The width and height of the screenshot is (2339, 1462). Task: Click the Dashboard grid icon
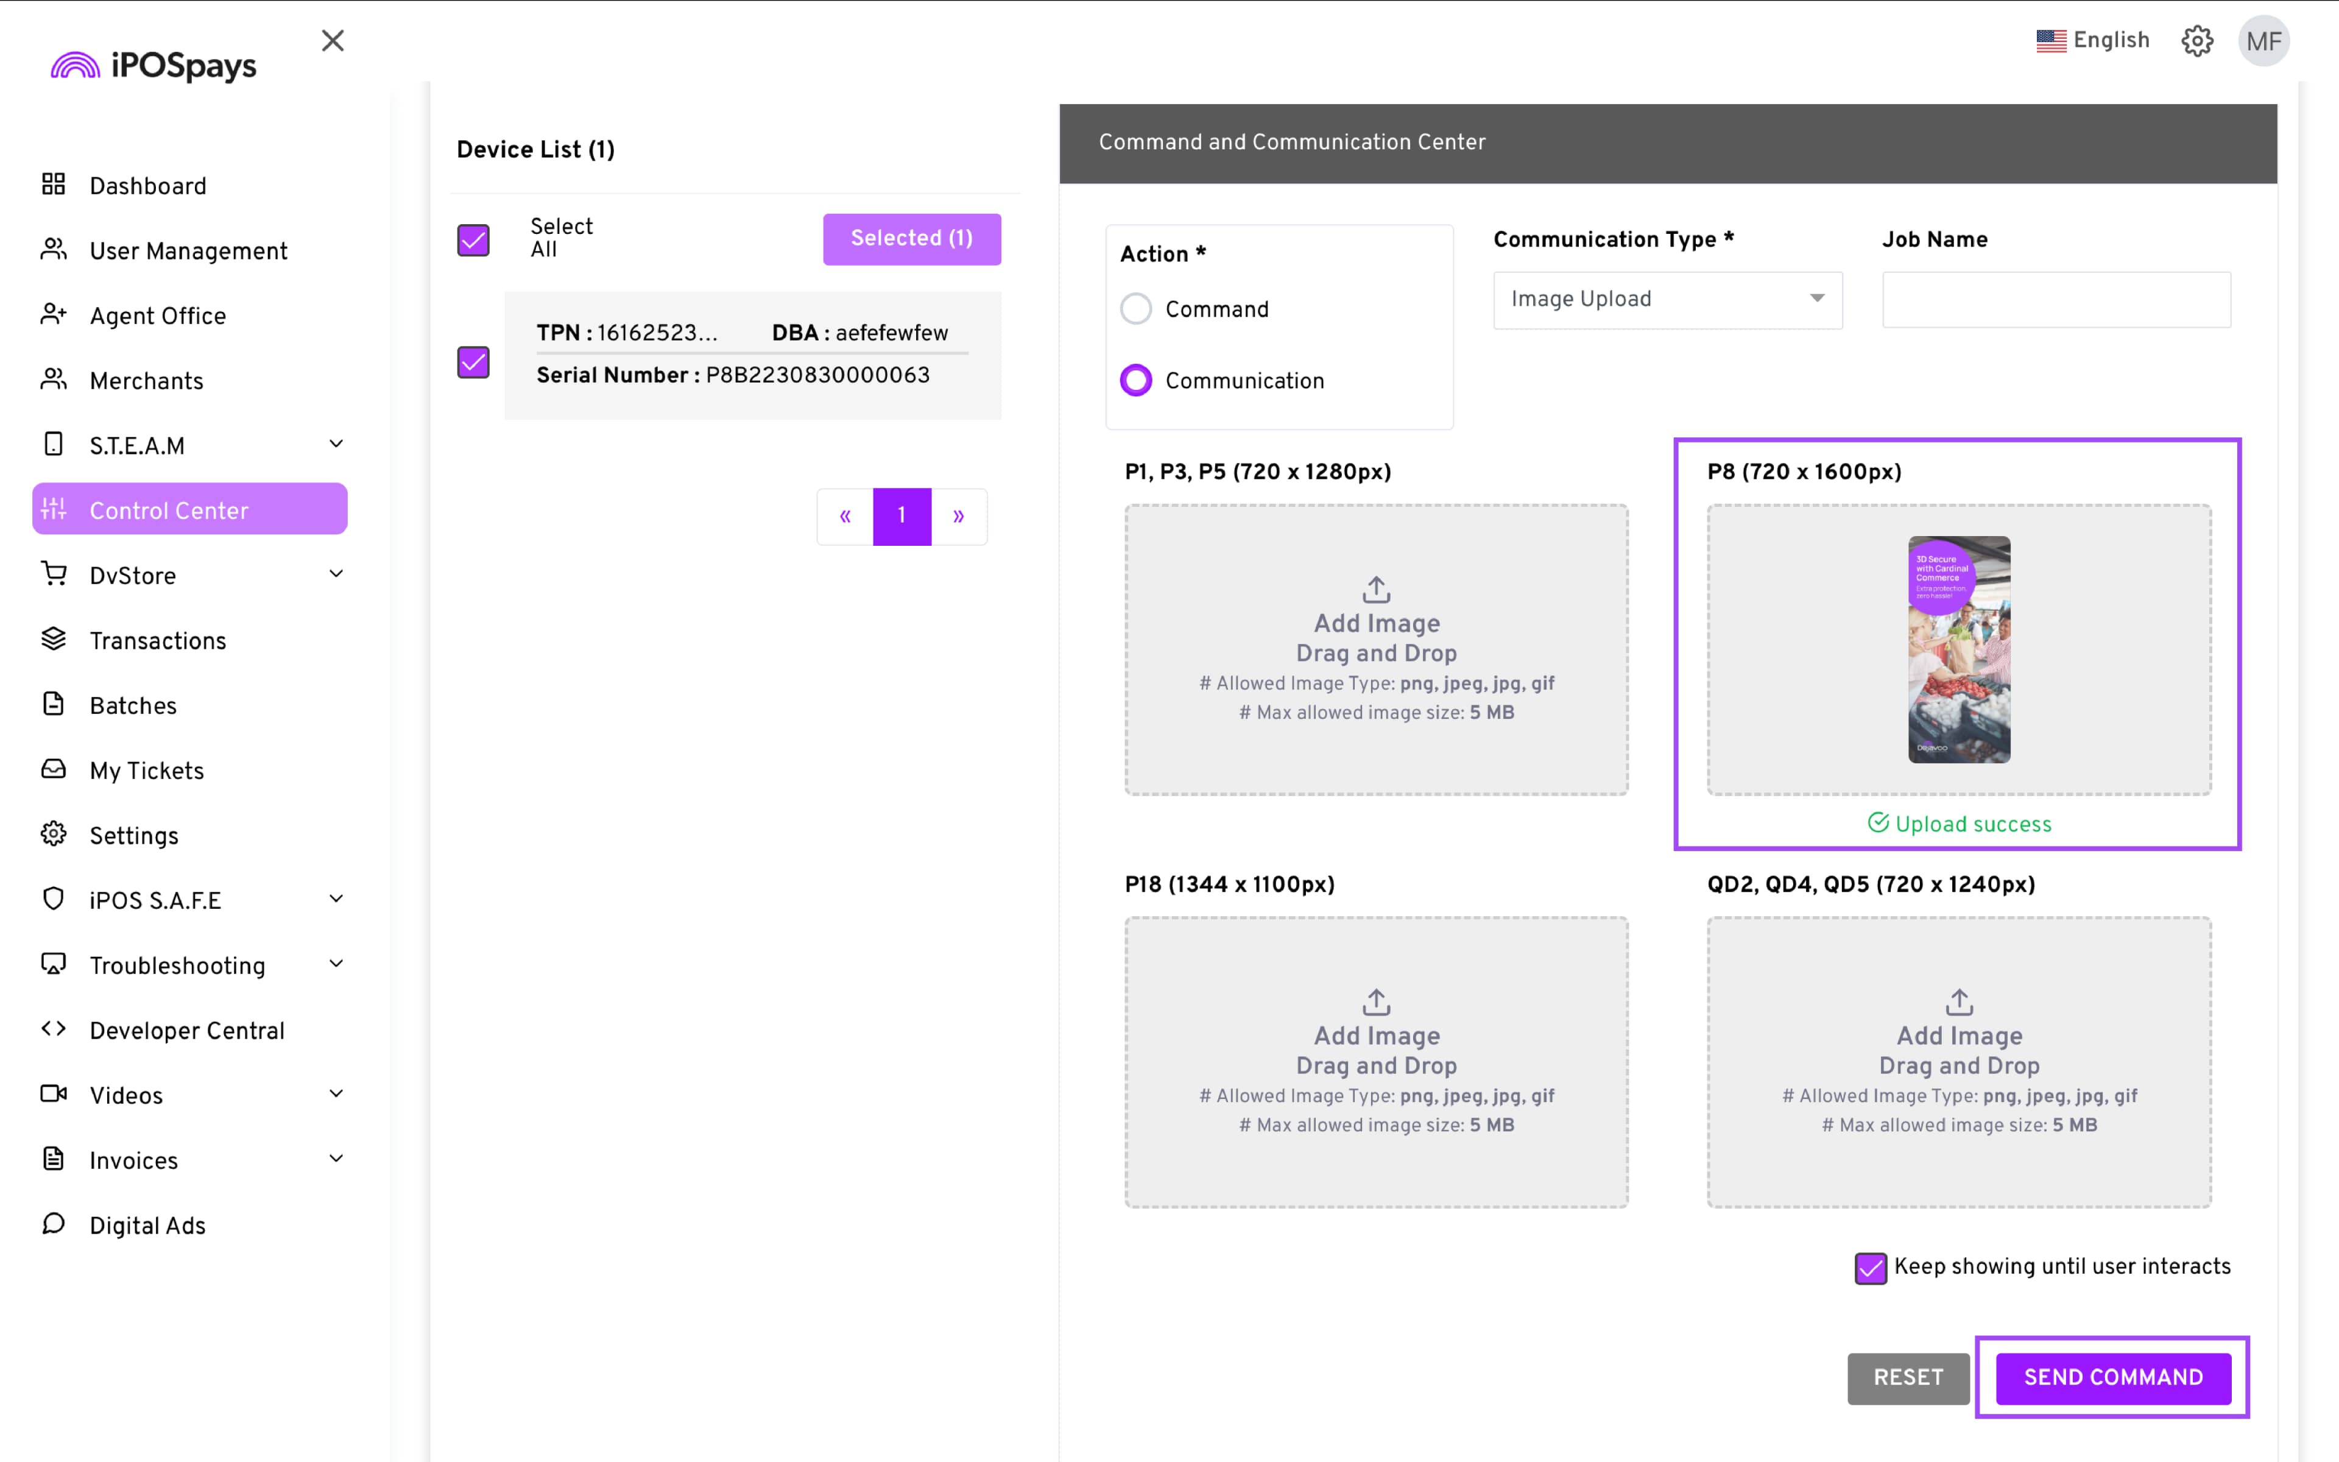[53, 184]
